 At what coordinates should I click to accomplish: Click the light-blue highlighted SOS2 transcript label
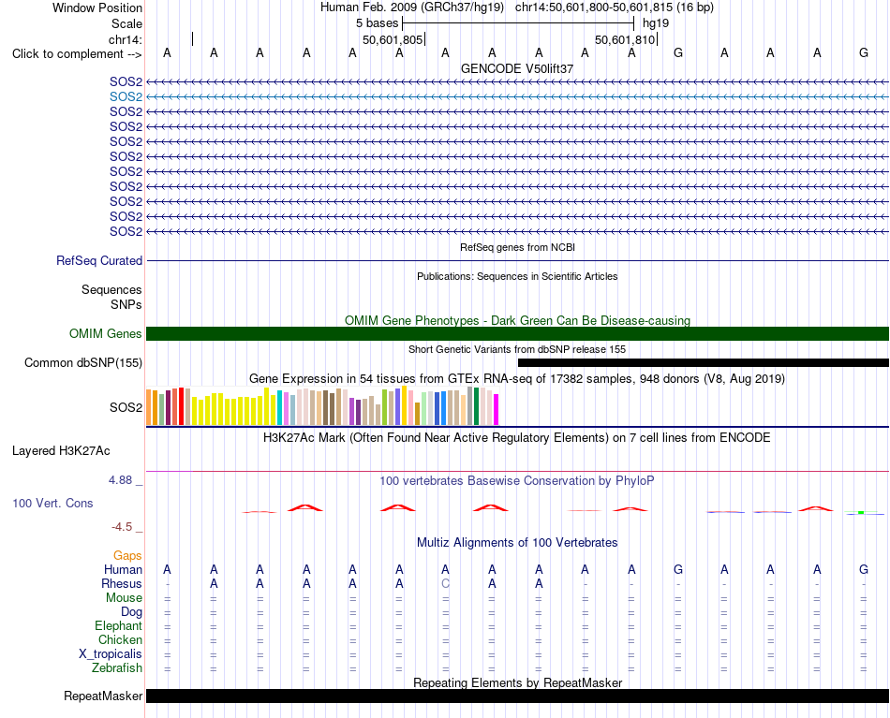[126, 97]
